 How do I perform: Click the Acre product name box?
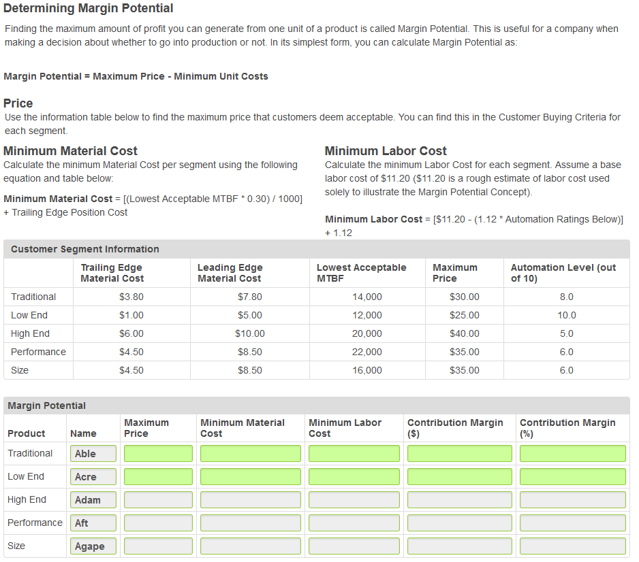pyautogui.click(x=93, y=476)
